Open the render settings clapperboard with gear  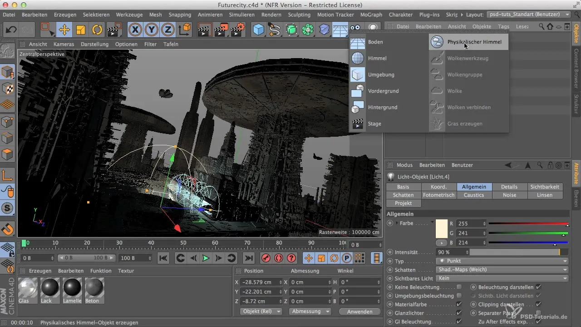click(238, 30)
